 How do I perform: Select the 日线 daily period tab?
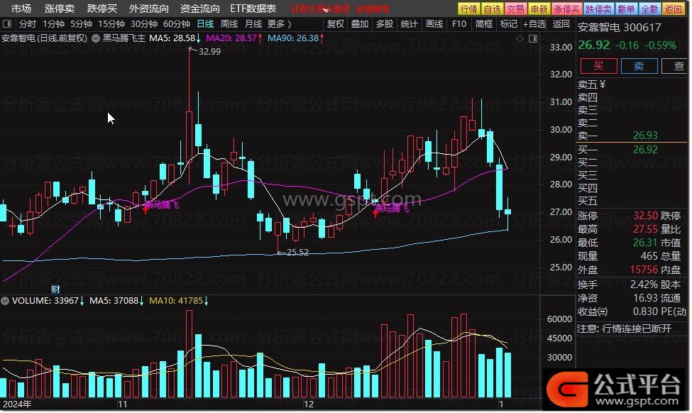click(205, 24)
